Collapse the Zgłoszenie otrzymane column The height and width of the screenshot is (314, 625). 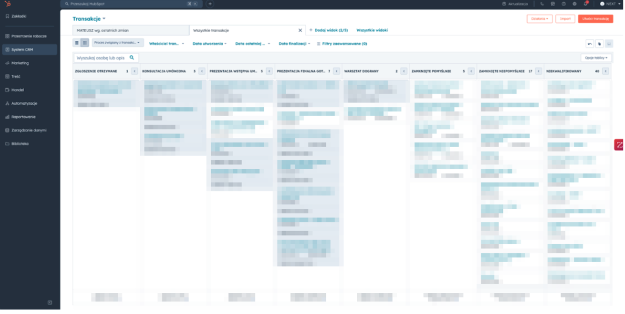pos(135,71)
